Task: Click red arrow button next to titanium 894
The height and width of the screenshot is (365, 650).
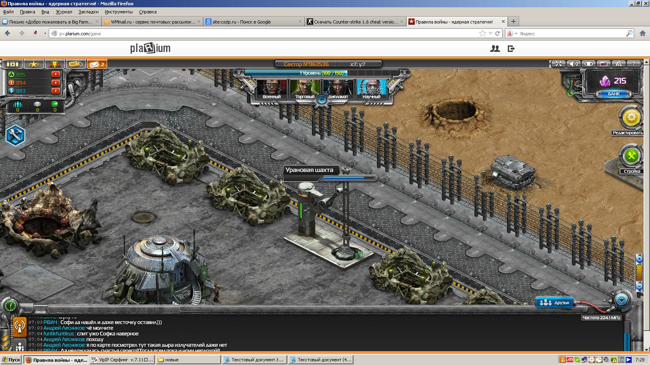Action: coord(56,83)
